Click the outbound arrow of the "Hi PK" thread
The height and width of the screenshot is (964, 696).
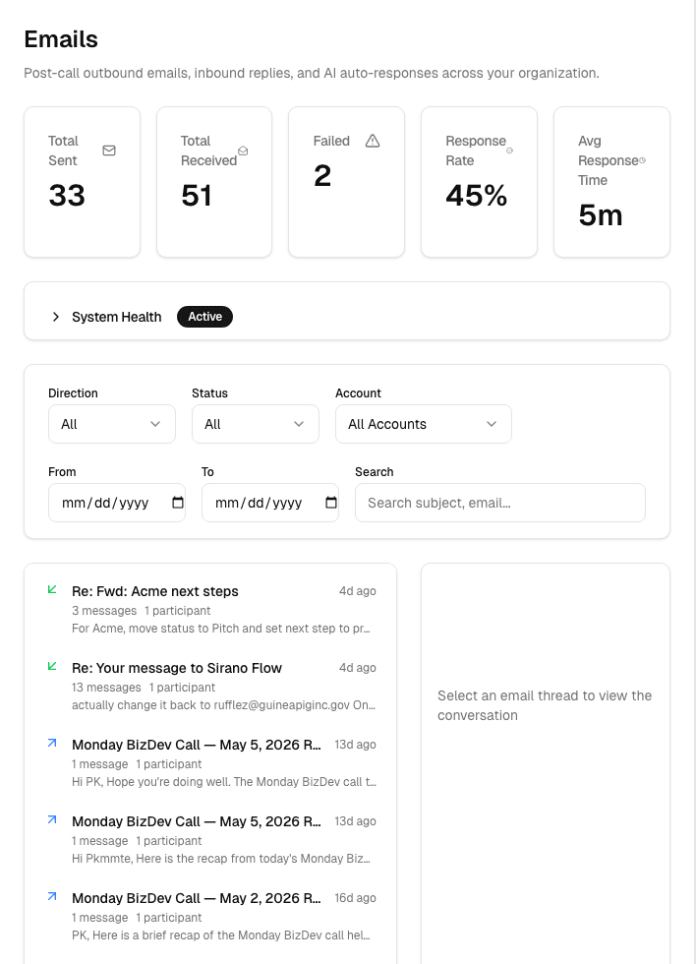click(52, 743)
